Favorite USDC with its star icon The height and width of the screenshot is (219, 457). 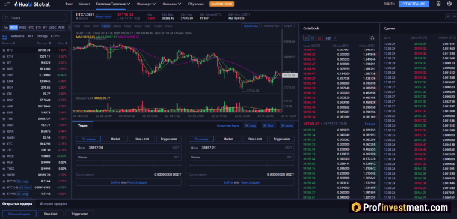point(4,156)
